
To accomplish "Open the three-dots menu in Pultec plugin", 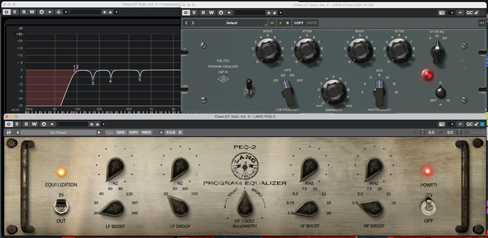I will pyautogui.click(x=481, y=23).
